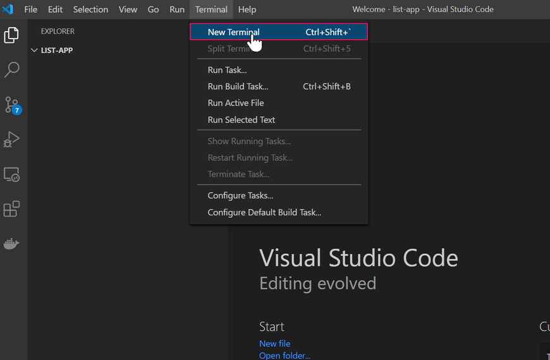Open the File menu
This screenshot has height=360, width=550.
tap(30, 9)
